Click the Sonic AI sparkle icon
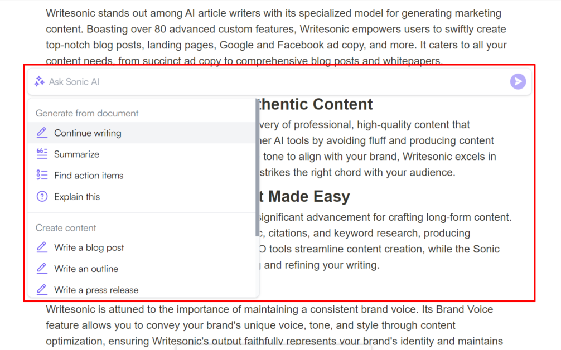 click(40, 81)
